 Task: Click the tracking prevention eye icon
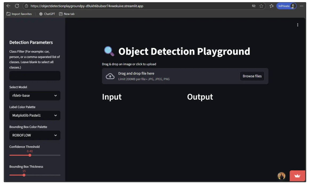[x=254, y=6]
